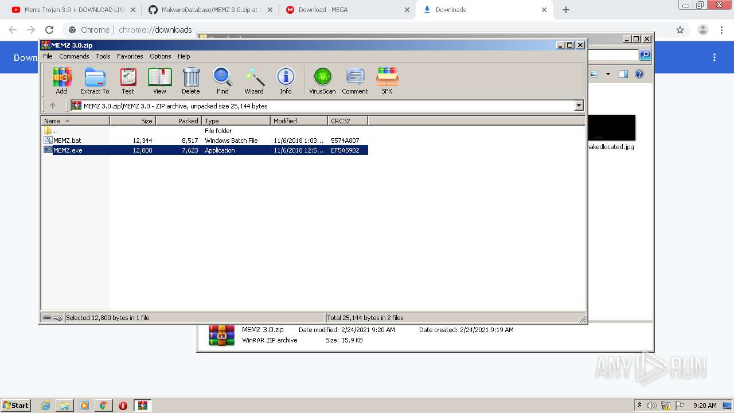The height and width of the screenshot is (413, 734).
Task: Open a new Chrome tab
Action: [566, 10]
